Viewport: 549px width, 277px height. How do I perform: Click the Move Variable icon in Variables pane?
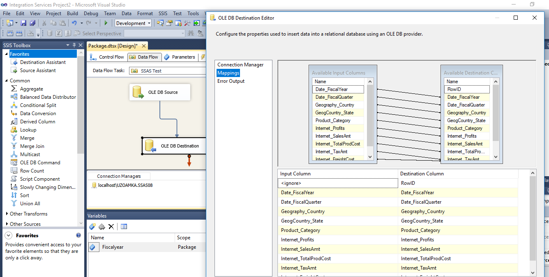[102, 226]
